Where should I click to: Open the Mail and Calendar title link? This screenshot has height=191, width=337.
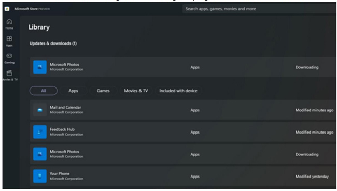[65, 107]
